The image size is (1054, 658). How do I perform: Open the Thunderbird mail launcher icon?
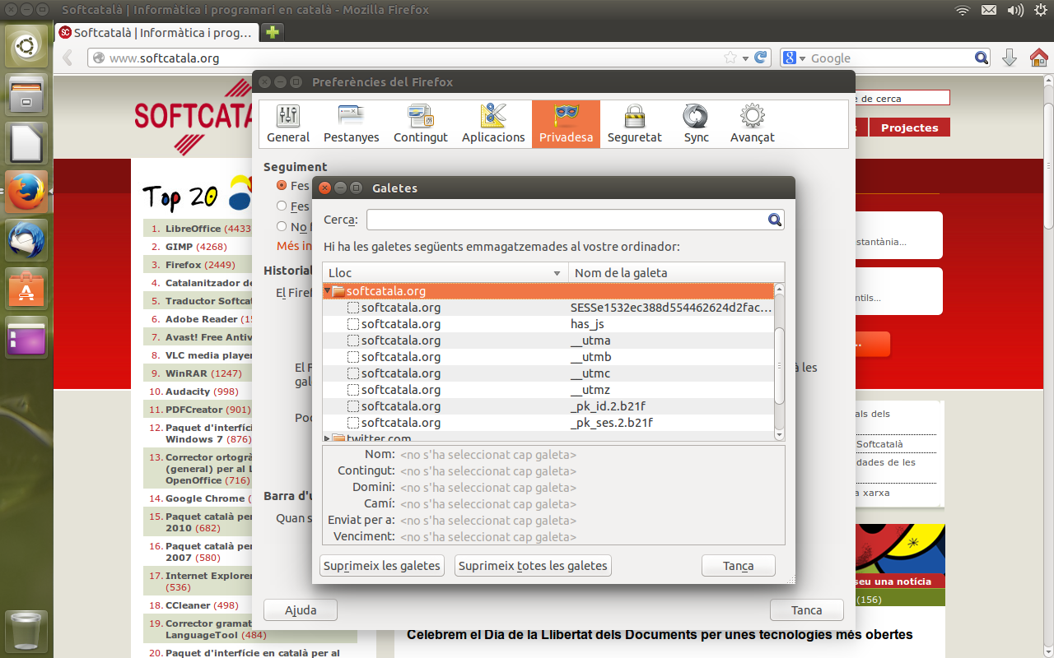coord(26,241)
